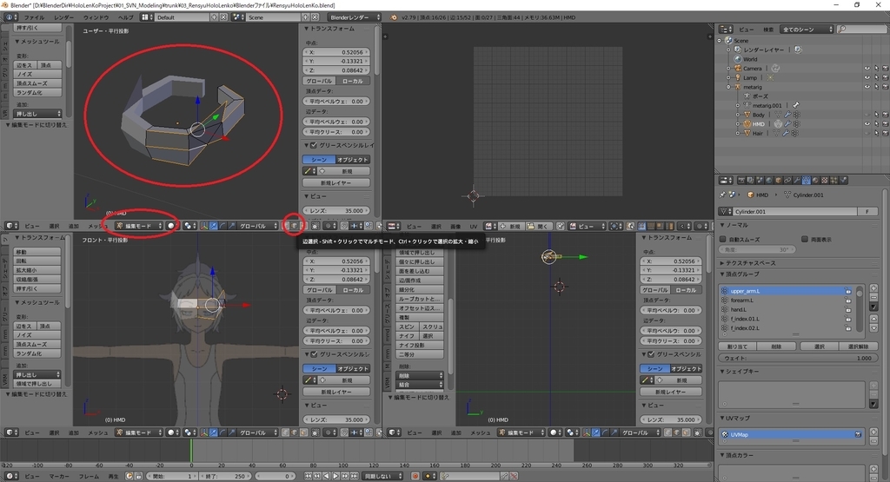Viewport: 890px width, 482px height.
Task: Toggle metarig visibility eye in outliner
Action: point(867,87)
